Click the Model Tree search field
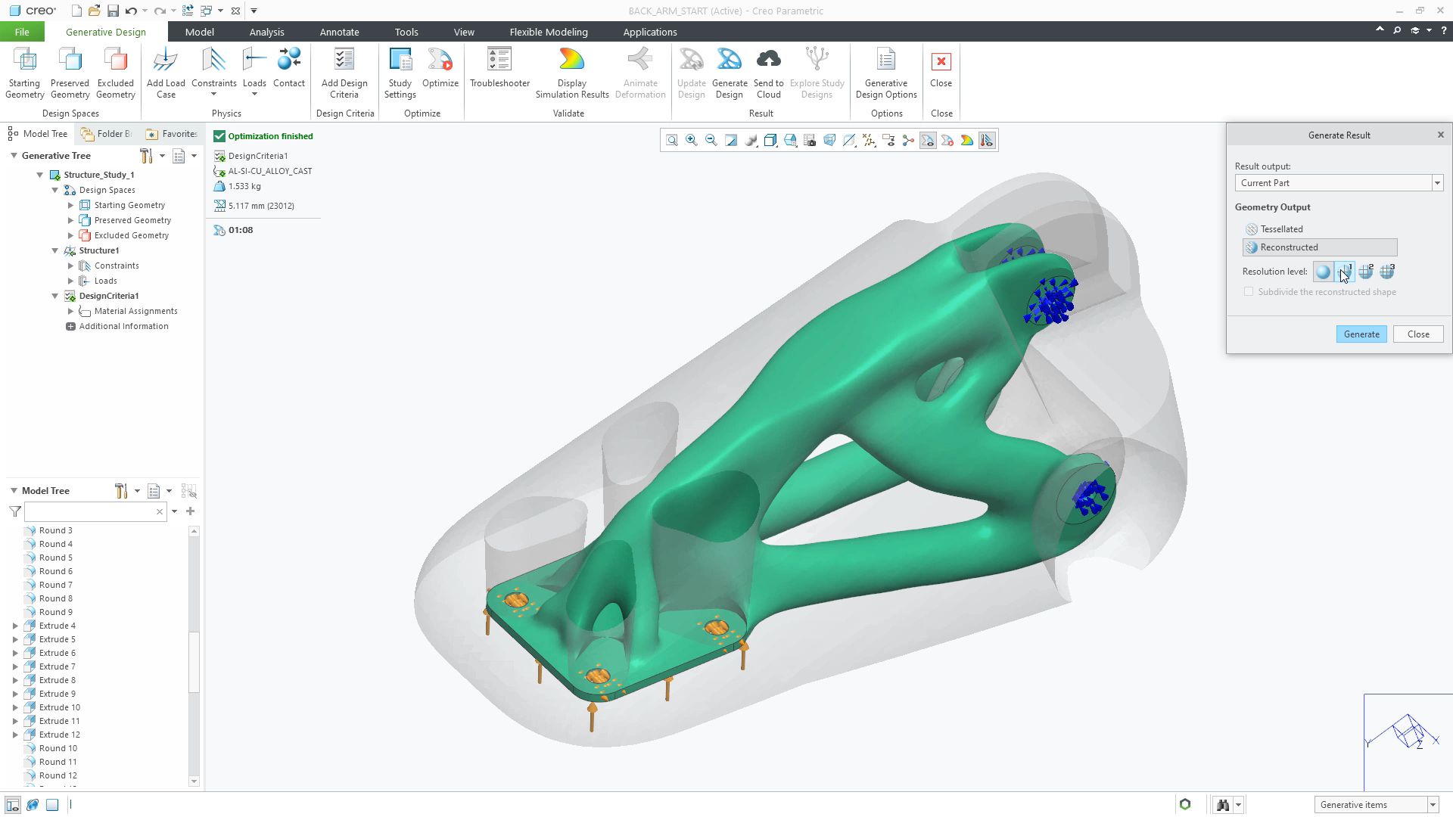 pyautogui.click(x=90, y=512)
